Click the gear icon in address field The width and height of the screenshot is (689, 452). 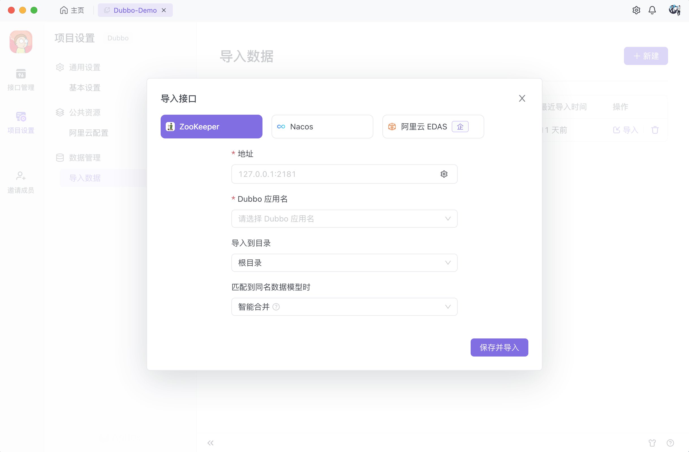[444, 174]
